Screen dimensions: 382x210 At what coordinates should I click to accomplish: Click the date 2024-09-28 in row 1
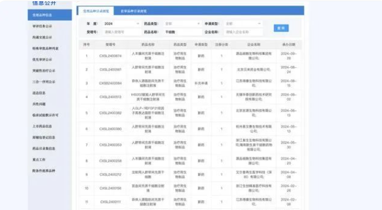pyautogui.click(x=289, y=56)
